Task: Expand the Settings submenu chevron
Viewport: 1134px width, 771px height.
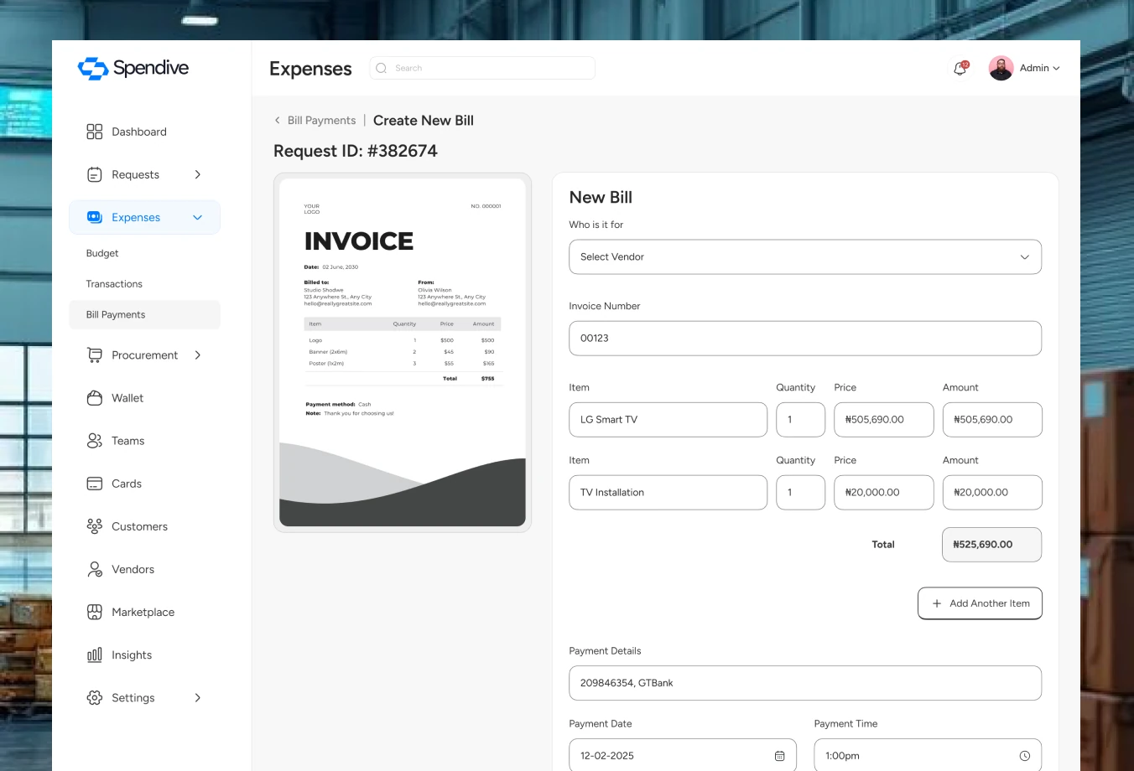Action: click(198, 697)
